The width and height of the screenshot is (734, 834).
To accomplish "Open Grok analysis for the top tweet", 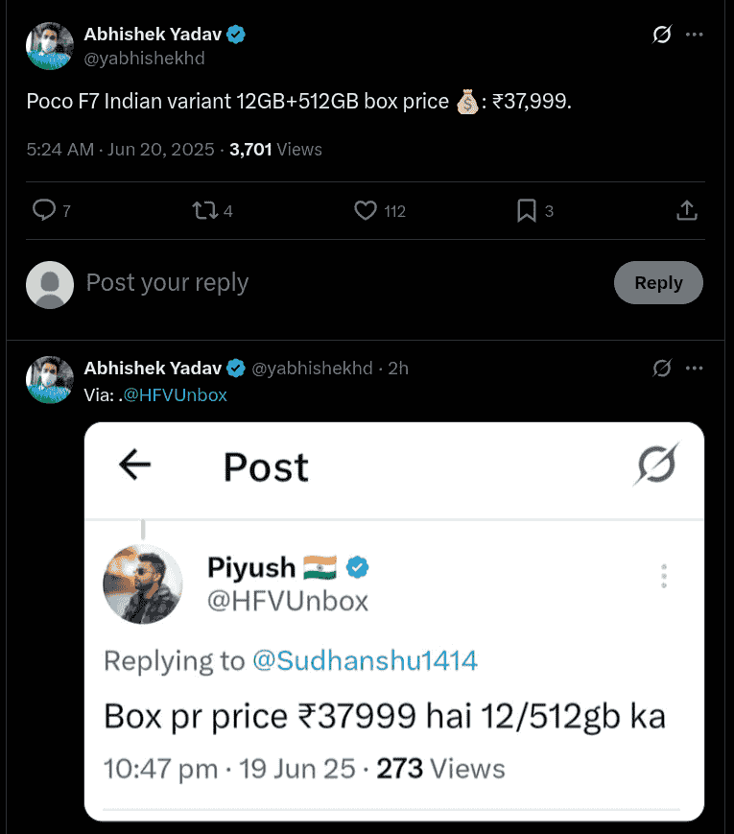I will [660, 34].
